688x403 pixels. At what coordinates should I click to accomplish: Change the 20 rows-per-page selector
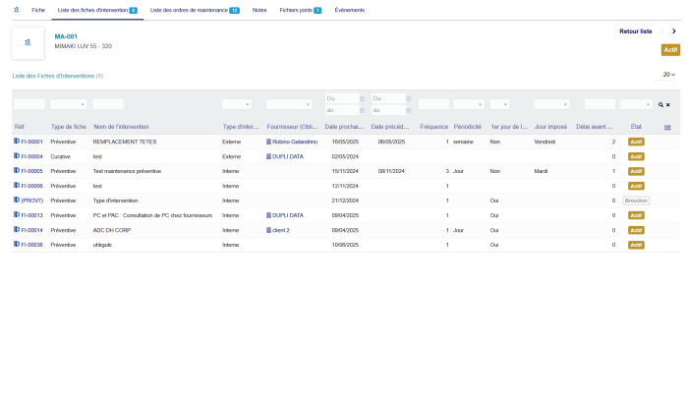tap(668, 75)
